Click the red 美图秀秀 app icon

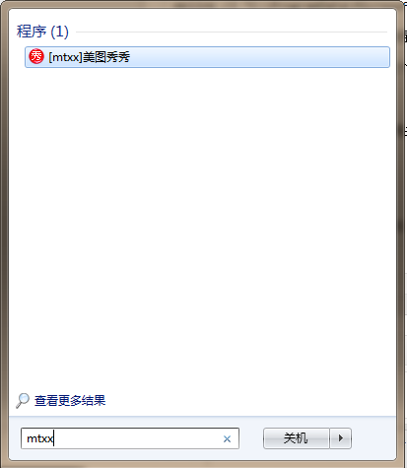pyautogui.click(x=36, y=56)
